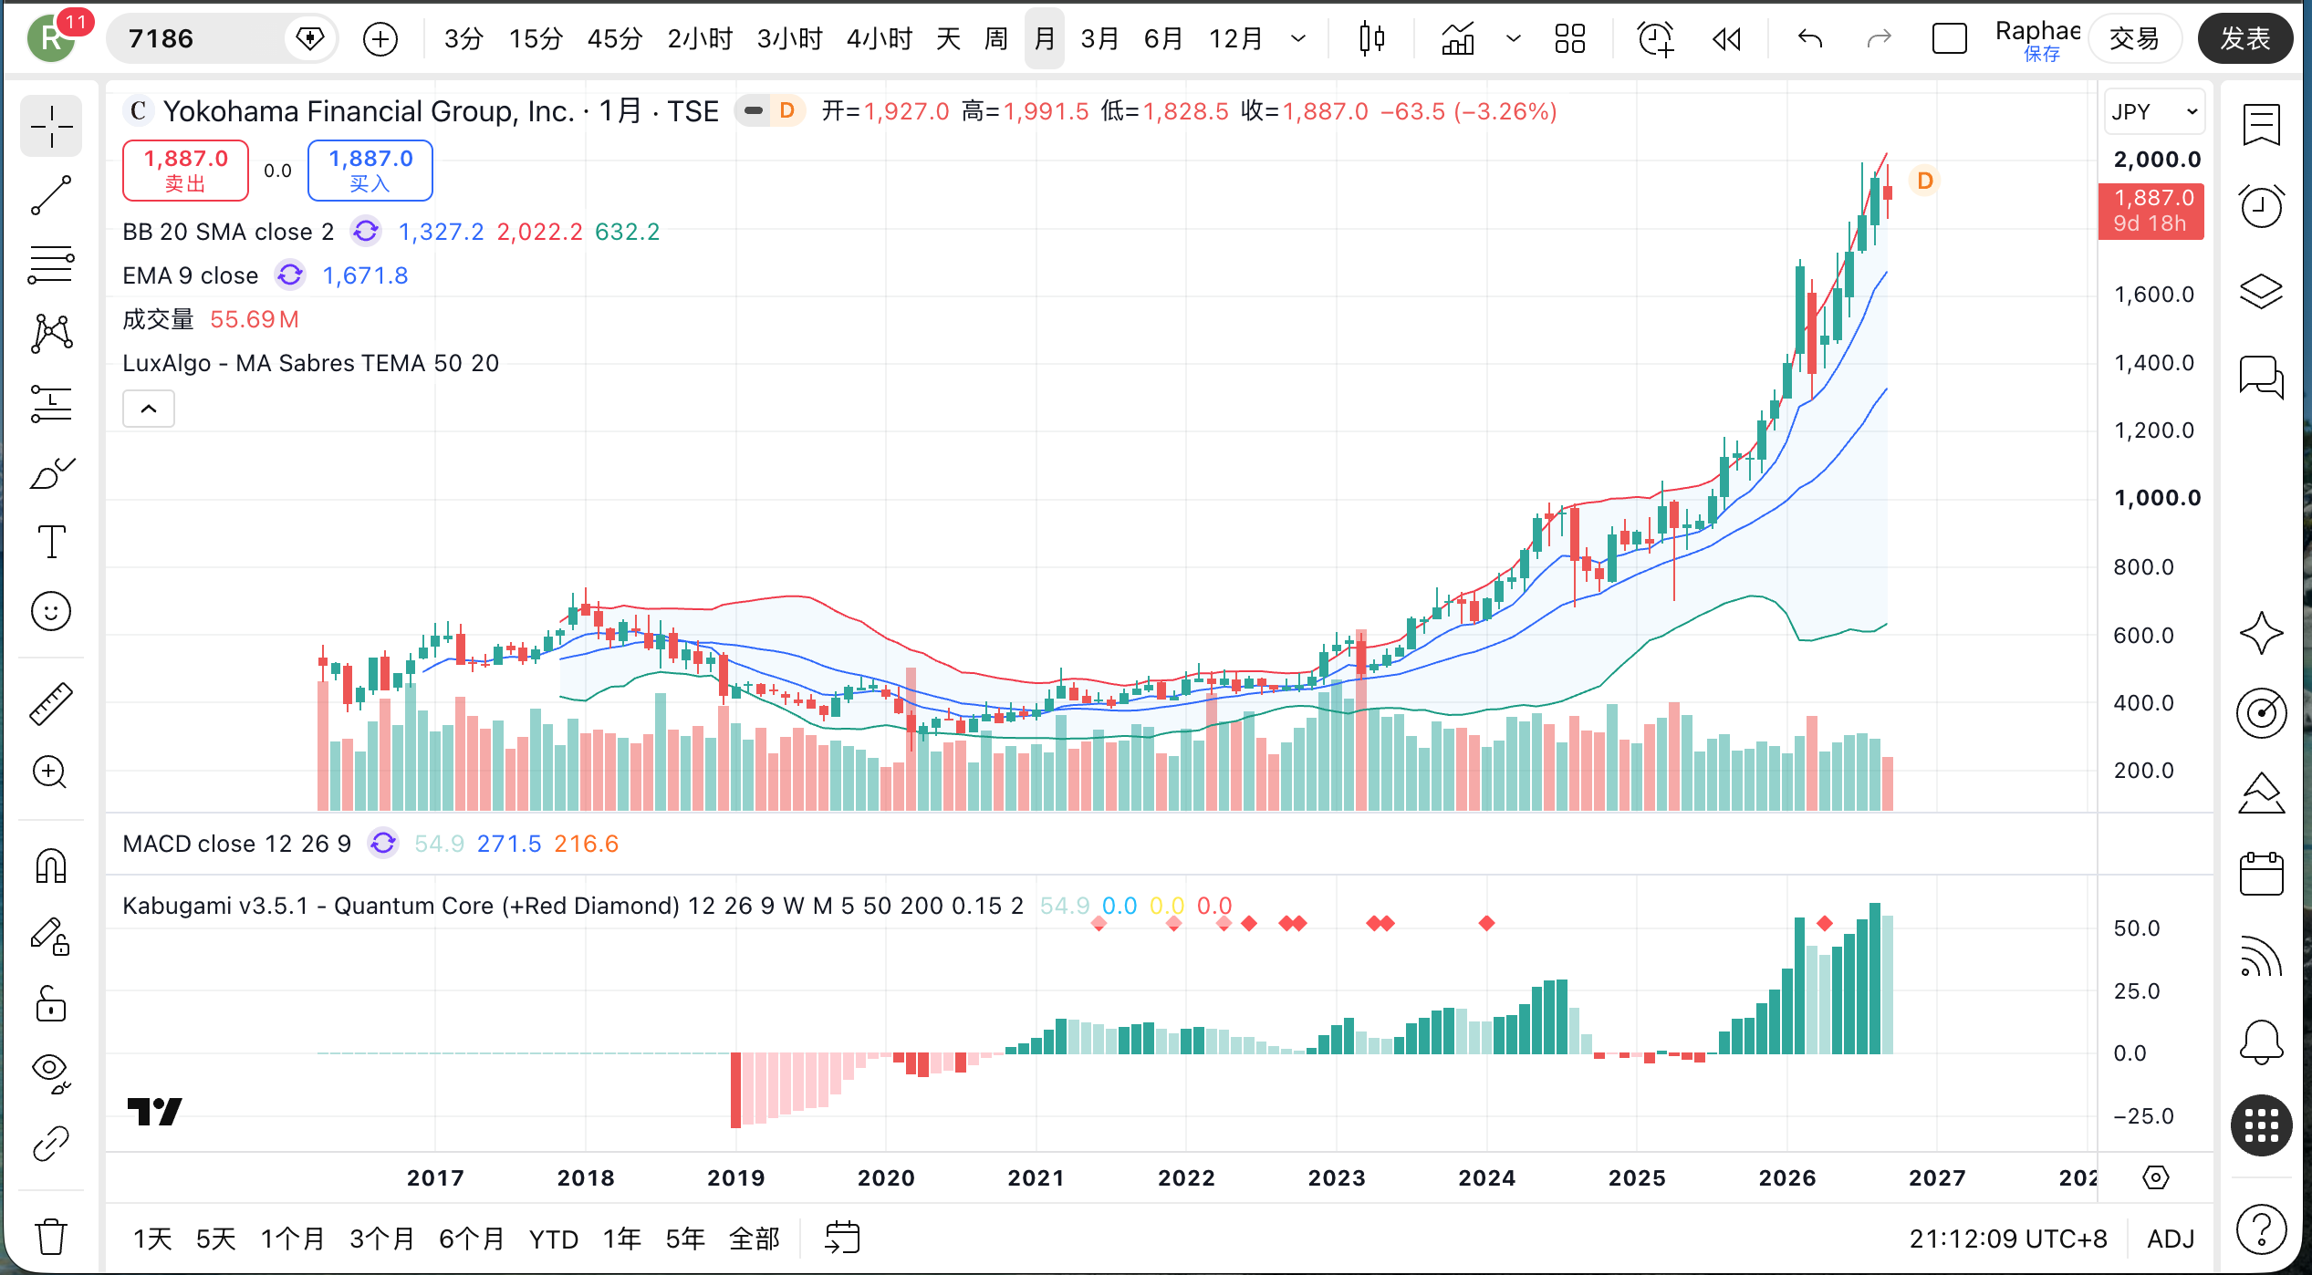This screenshot has height=1275, width=2312.
Task: Expand the more timeframes dropdown
Action: click(x=1298, y=39)
